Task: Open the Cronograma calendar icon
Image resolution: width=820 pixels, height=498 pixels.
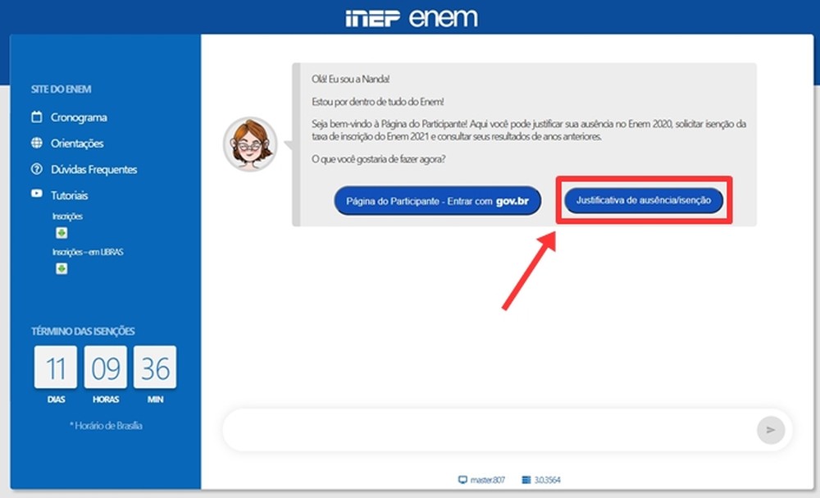Action: click(x=37, y=117)
